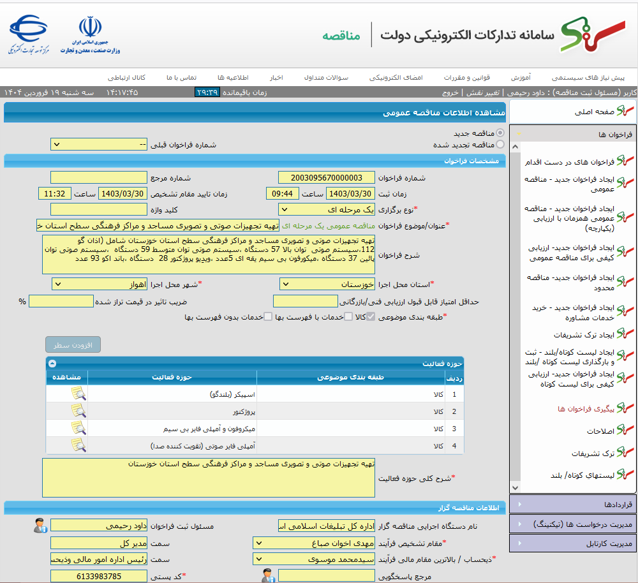
Task: Open the امضای الکترونیکی menu item
Action: pyautogui.click(x=396, y=77)
